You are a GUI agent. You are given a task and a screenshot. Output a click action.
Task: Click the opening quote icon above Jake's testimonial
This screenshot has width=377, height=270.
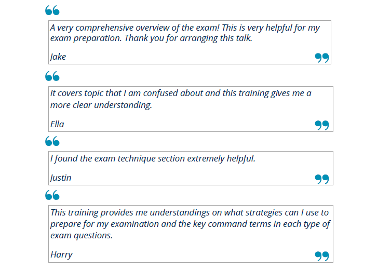point(52,10)
